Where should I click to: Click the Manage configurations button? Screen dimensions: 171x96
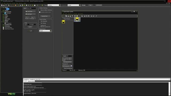pos(84,5)
